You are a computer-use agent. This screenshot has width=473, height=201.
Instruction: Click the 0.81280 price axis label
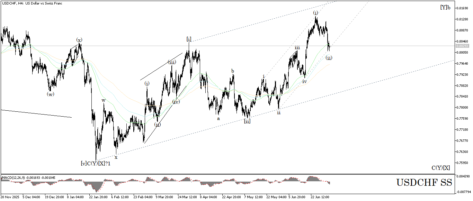point(462,19)
